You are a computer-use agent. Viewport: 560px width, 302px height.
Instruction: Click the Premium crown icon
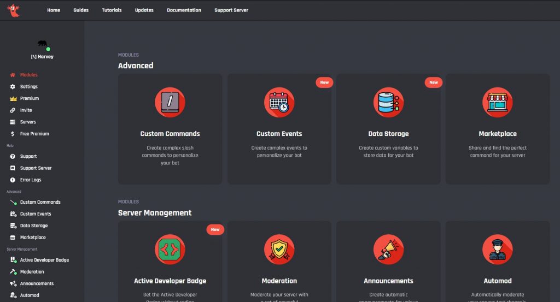[x=13, y=98]
